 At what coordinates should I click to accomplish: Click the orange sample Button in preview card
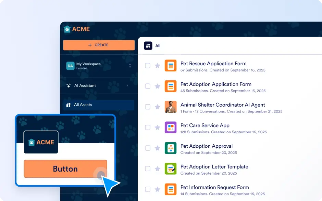pos(65,169)
